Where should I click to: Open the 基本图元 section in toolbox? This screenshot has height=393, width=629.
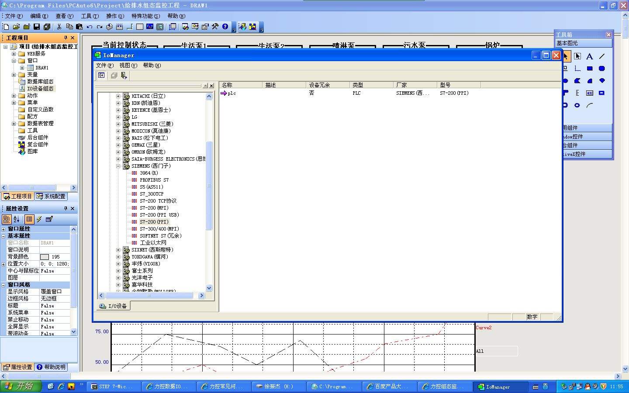(x=584, y=43)
